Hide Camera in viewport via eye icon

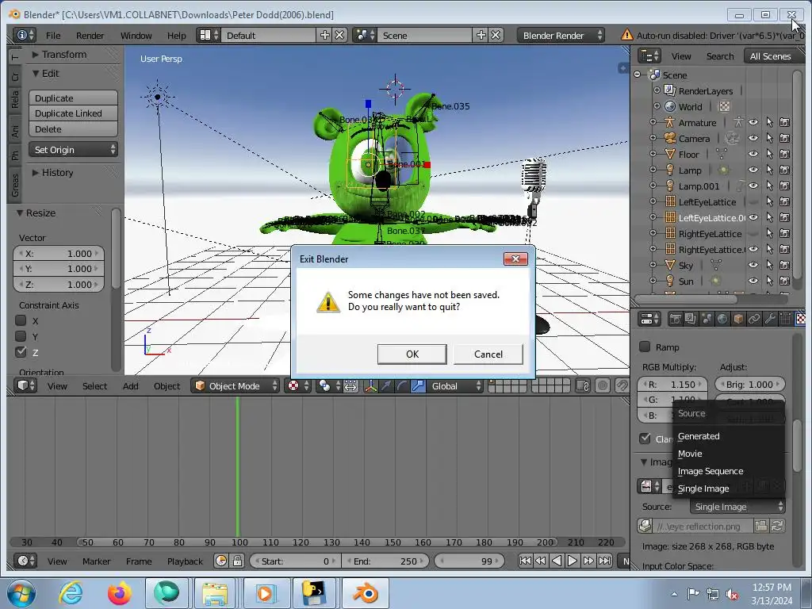click(753, 138)
